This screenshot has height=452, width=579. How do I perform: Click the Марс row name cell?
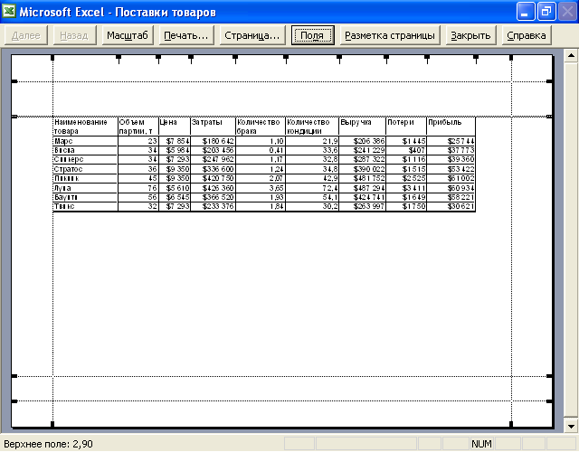[85, 141]
